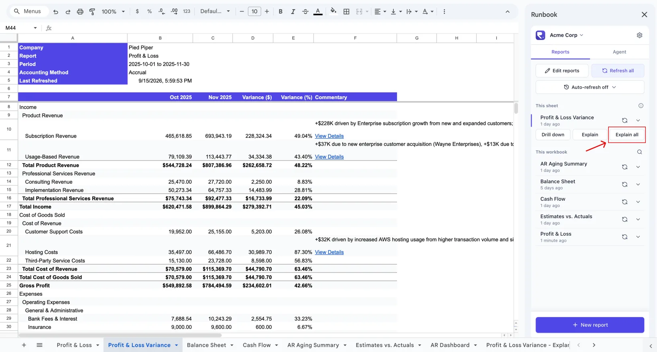The height and width of the screenshot is (352, 657).
Task: Click the redo icon in toolbar
Action: [x=68, y=12]
